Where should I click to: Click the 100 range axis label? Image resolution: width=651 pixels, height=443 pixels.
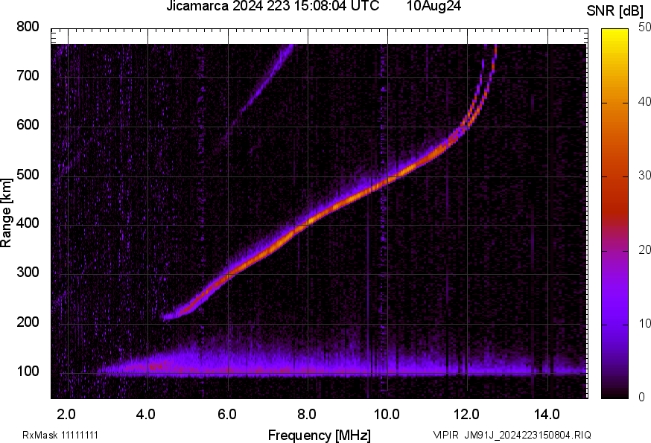[28, 372]
